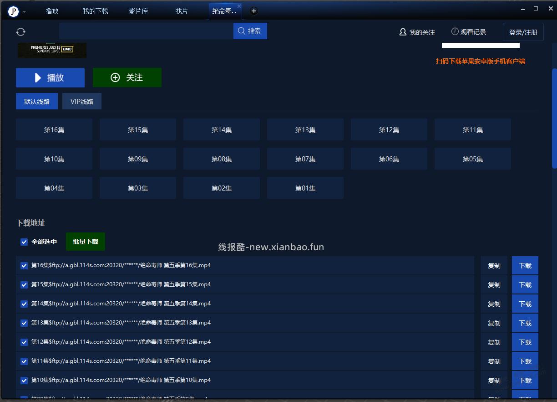Choose episode 第13集

[305, 130]
